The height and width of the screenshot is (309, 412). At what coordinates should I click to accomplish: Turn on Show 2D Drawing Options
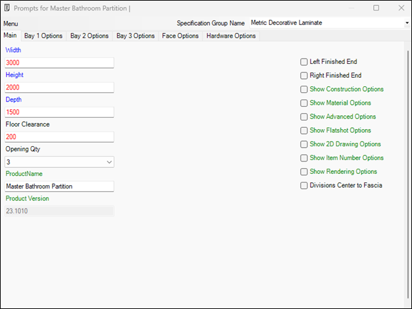pos(304,144)
